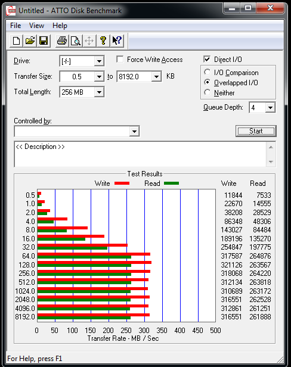Select the I/O Comparison radio button
Image resolution: width=291 pixels, height=367 pixels.
pos(207,72)
